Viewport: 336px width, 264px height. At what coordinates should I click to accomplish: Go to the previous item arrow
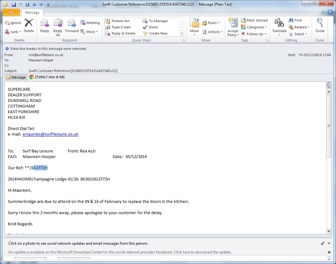(x=34, y=4)
